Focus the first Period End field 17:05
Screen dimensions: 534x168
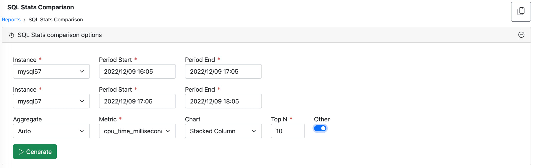coord(223,71)
